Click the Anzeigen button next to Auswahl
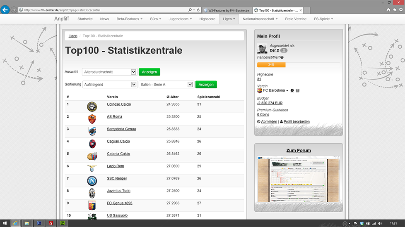The width and height of the screenshot is (405, 227). pos(149,72)
